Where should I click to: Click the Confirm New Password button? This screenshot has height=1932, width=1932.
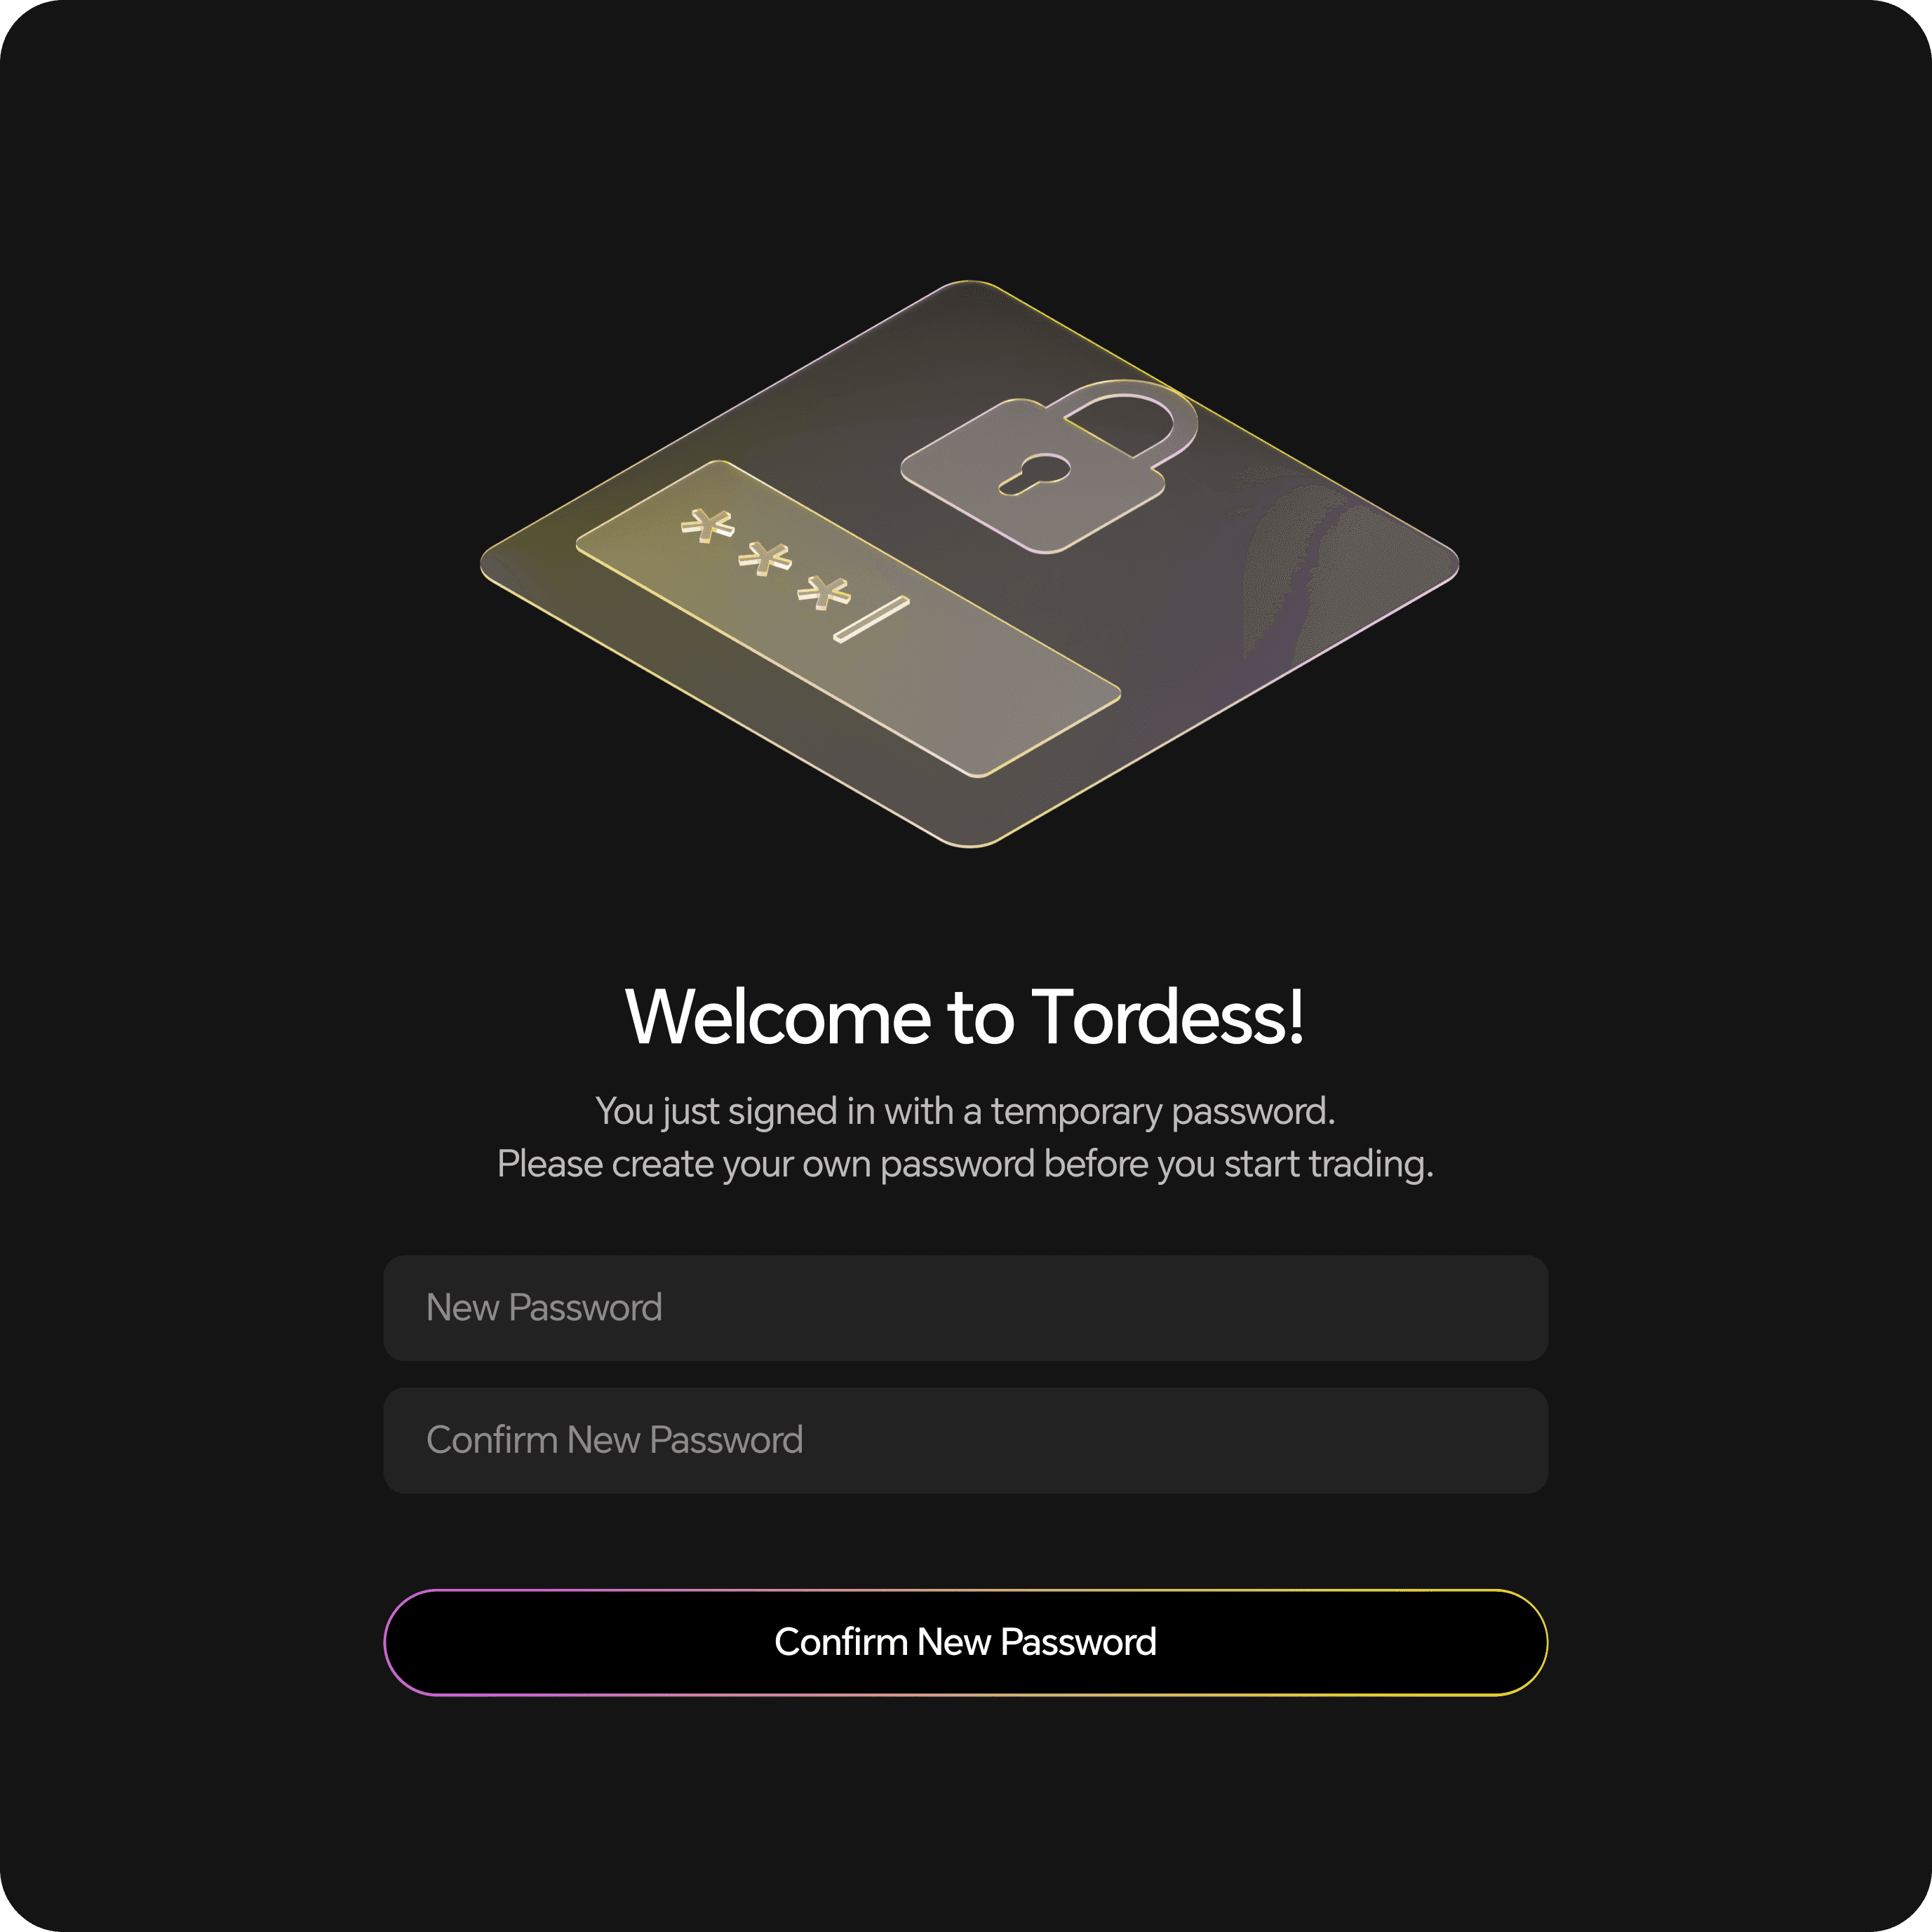click(966, 1643)
